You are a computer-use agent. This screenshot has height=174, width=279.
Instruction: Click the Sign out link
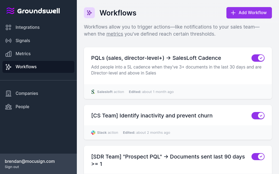12,167
